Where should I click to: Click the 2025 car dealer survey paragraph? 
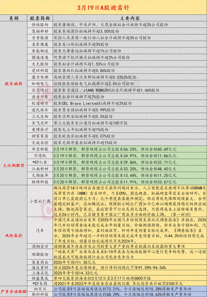click(x=130, y=230)
